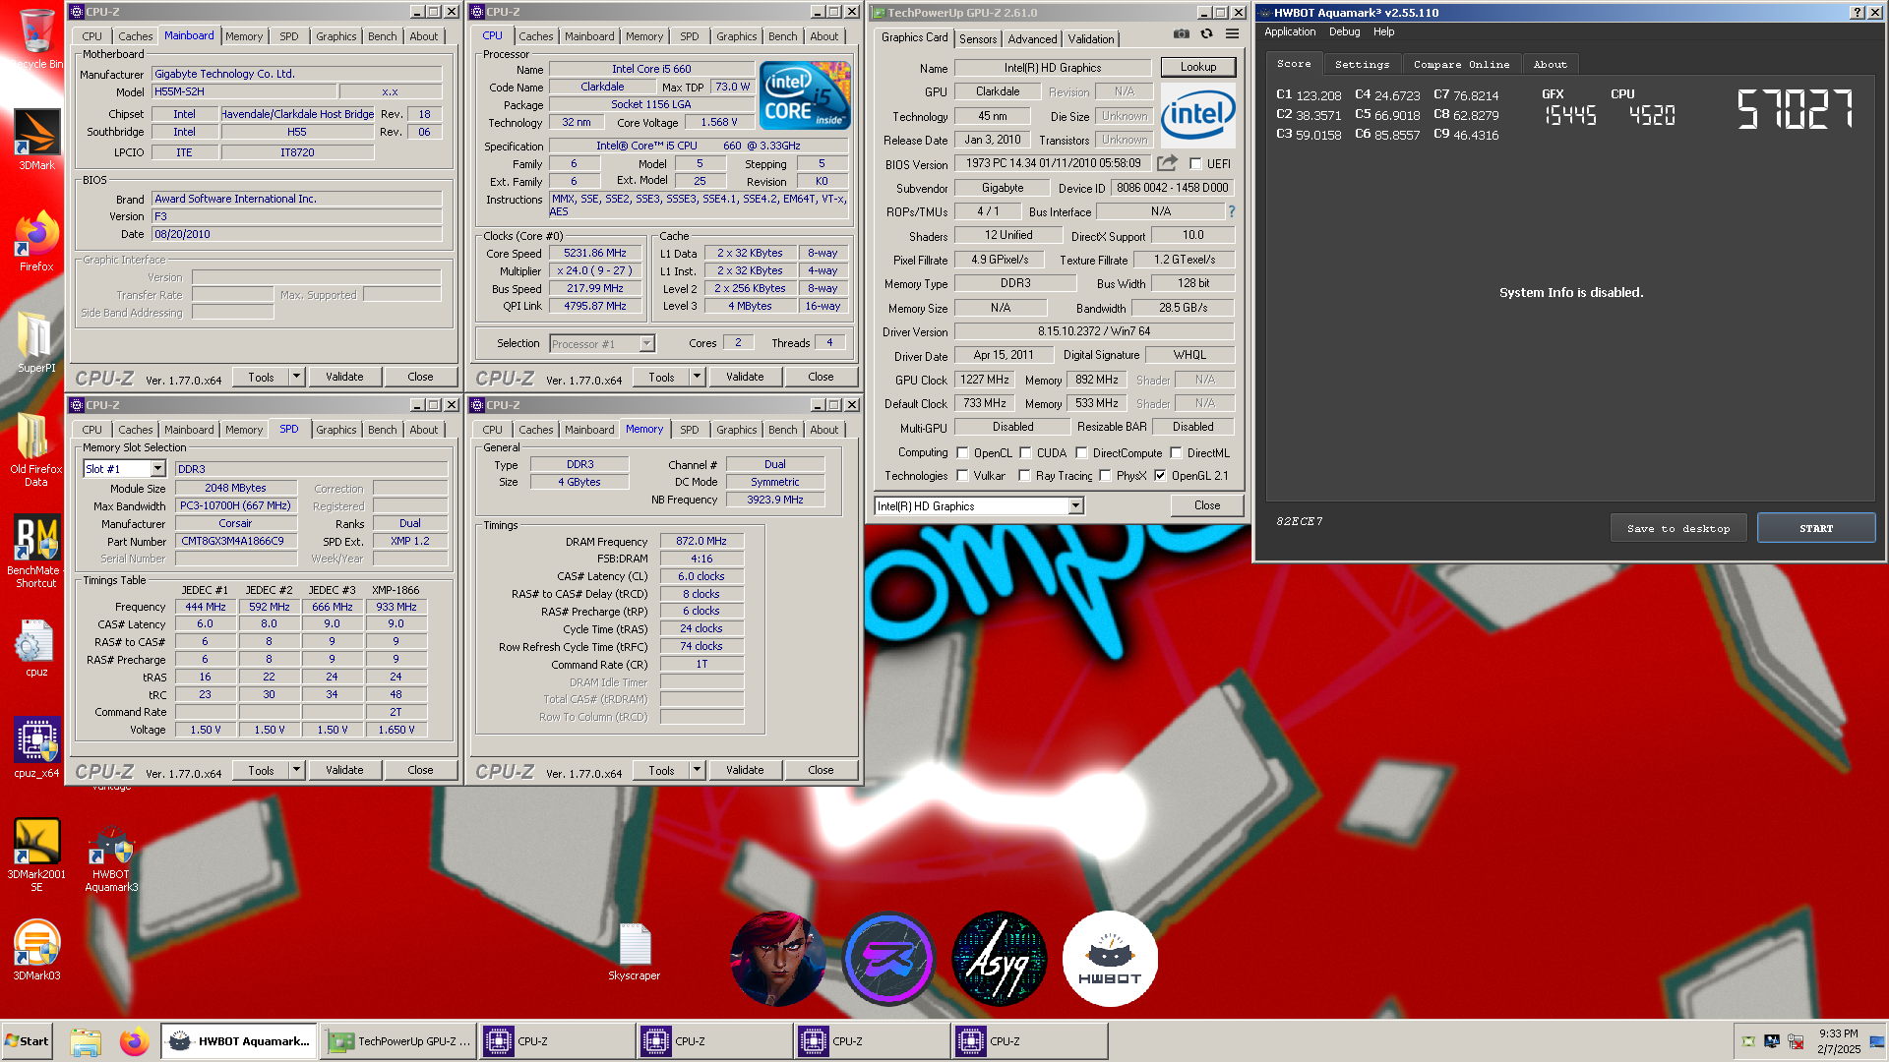Launch the BenchMate shortcut
Image resolution: width=1889 pixels, height=1062 pixels.
36,551
